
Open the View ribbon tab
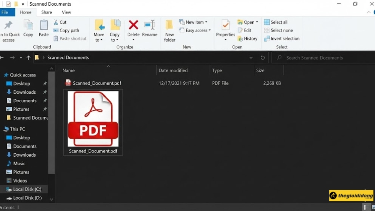(x=66, y=12)
